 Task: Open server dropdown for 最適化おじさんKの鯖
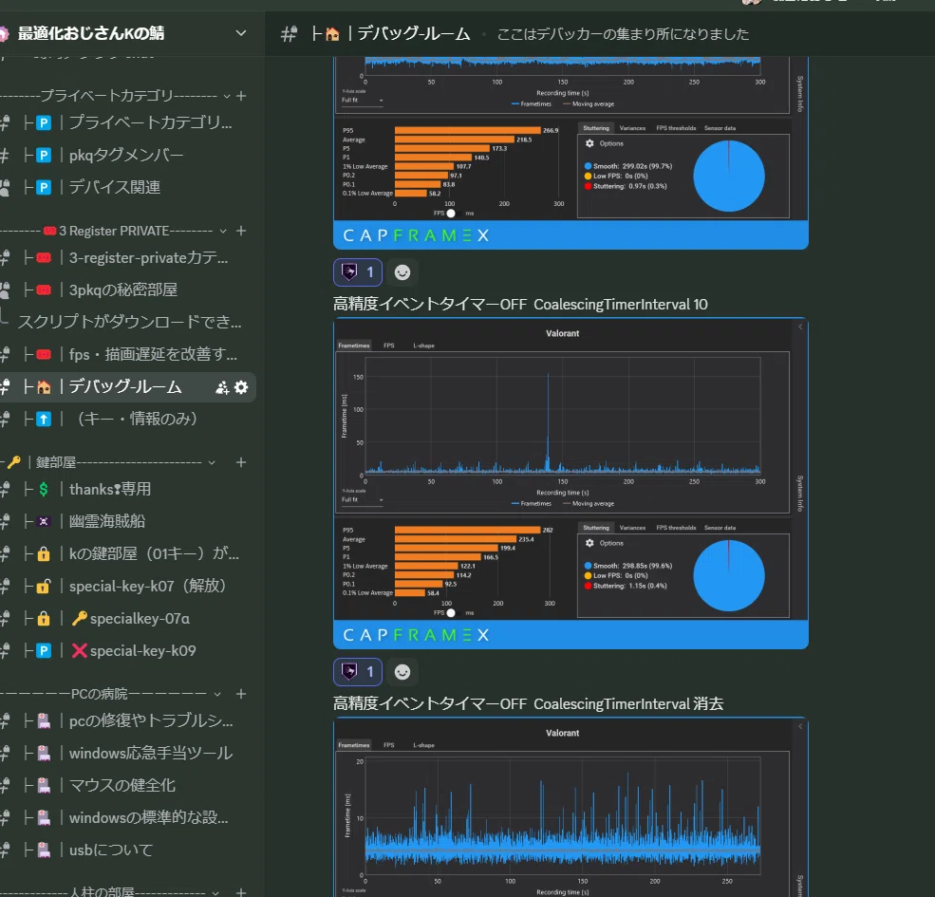click(x=241, y=33)
